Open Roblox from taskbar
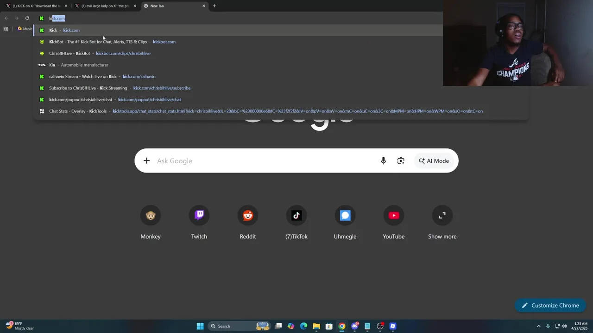The height and width of the screenshot is (333, 593). [393, 326]
